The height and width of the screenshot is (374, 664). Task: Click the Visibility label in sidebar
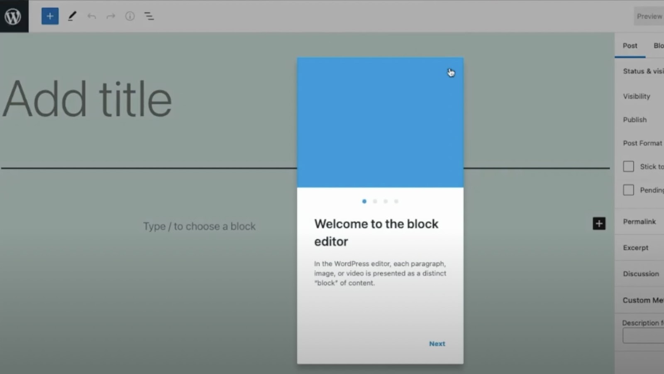[637, 96]
